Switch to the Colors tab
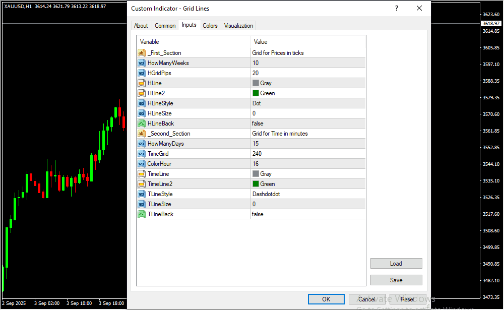 tap(210, 26)
